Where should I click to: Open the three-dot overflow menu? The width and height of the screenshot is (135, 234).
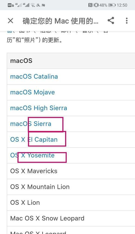coord(127,21)
